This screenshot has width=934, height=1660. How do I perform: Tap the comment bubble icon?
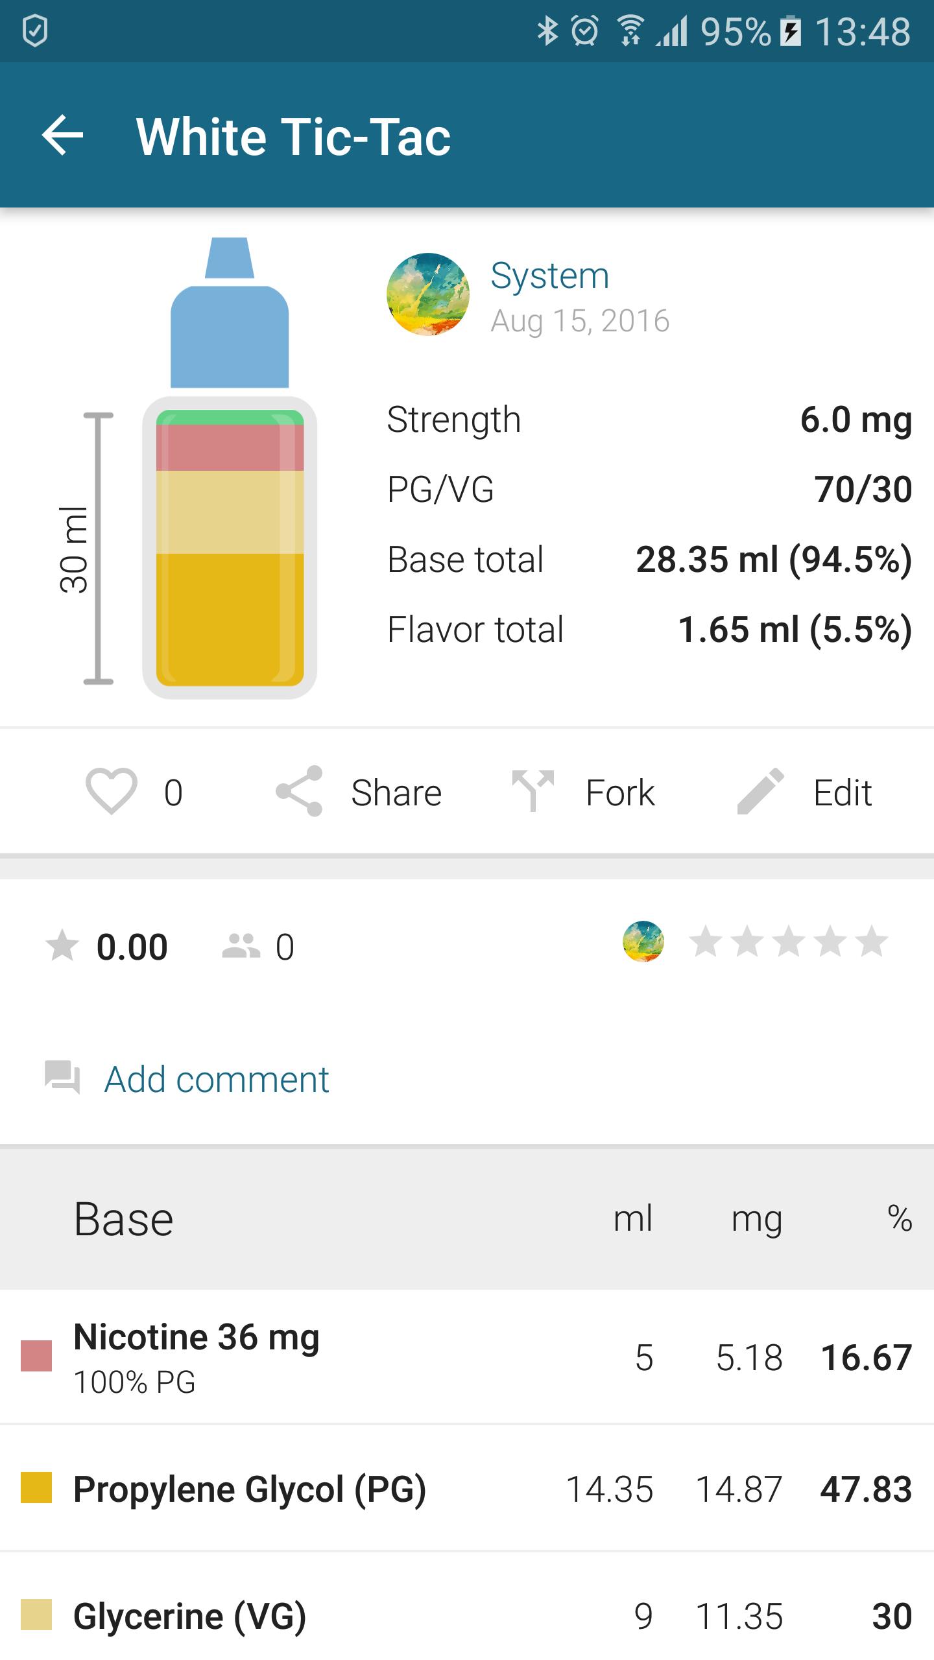point(62,1078)
